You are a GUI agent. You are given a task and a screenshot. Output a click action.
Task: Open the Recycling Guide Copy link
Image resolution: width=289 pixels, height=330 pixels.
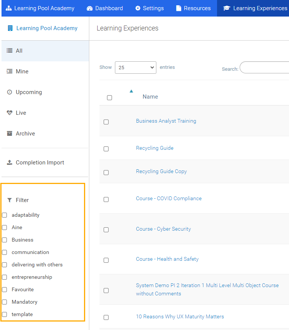tap(161, 171)
